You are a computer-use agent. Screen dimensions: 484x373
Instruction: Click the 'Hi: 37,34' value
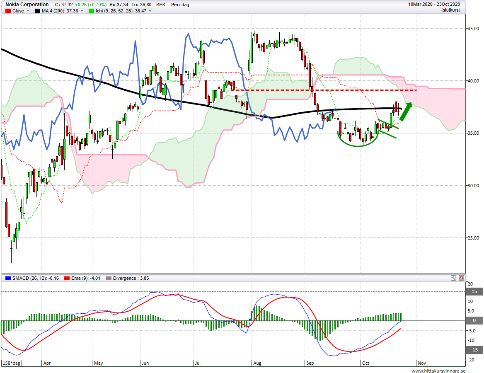click(x=119, y=5)
